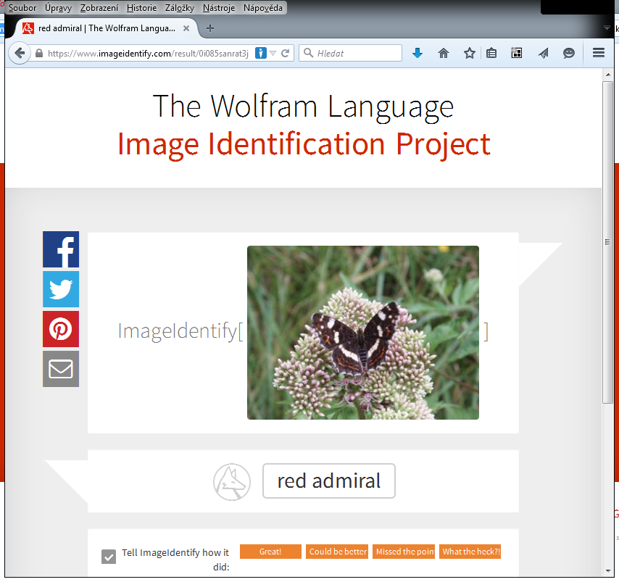Rate the result as What the heck?!
Image resolution: width=619 pixels, height=582 pixels.
point(470,552)
